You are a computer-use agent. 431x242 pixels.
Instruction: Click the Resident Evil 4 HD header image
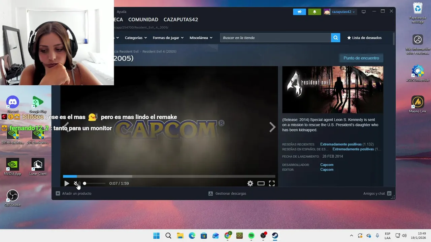tap(333, 90)
